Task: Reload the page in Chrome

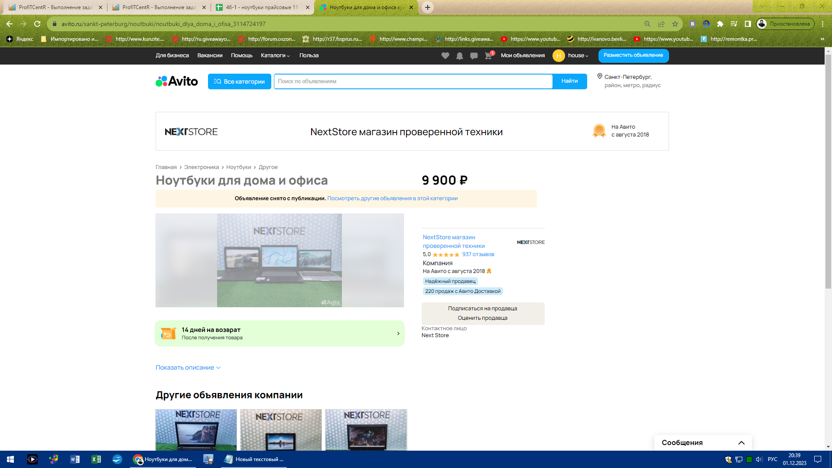Action: (x=37, y=24)
